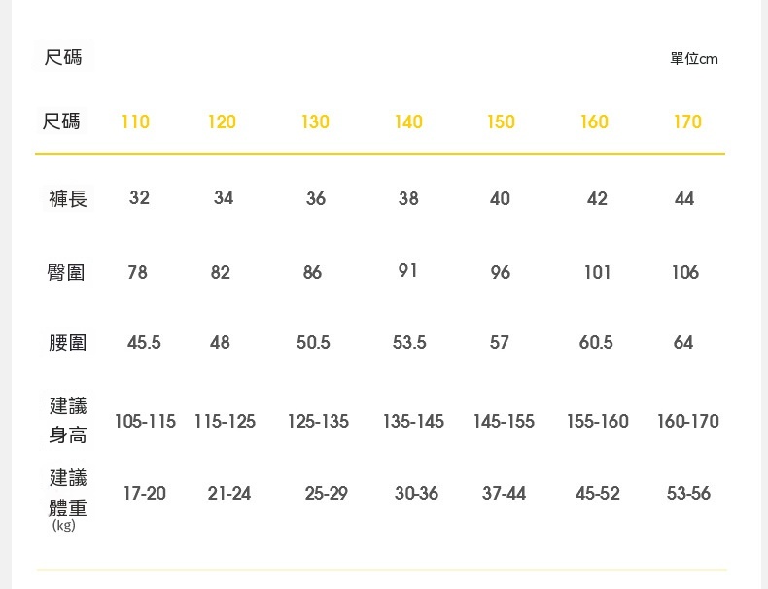Click the 單位cm unit note
The height and width of the screenshot is (589, 768).
(694, 59)
